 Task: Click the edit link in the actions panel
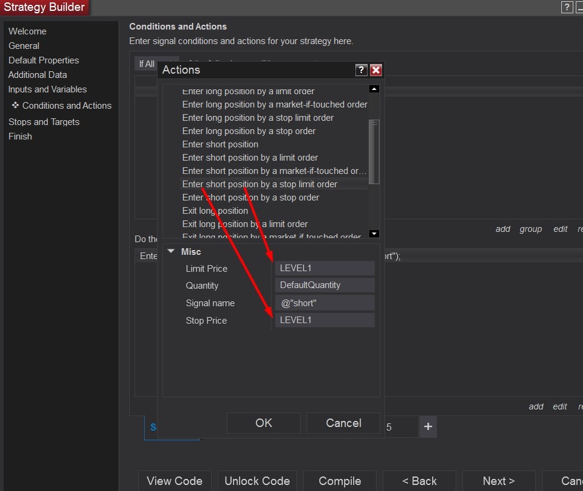[559, 406]
